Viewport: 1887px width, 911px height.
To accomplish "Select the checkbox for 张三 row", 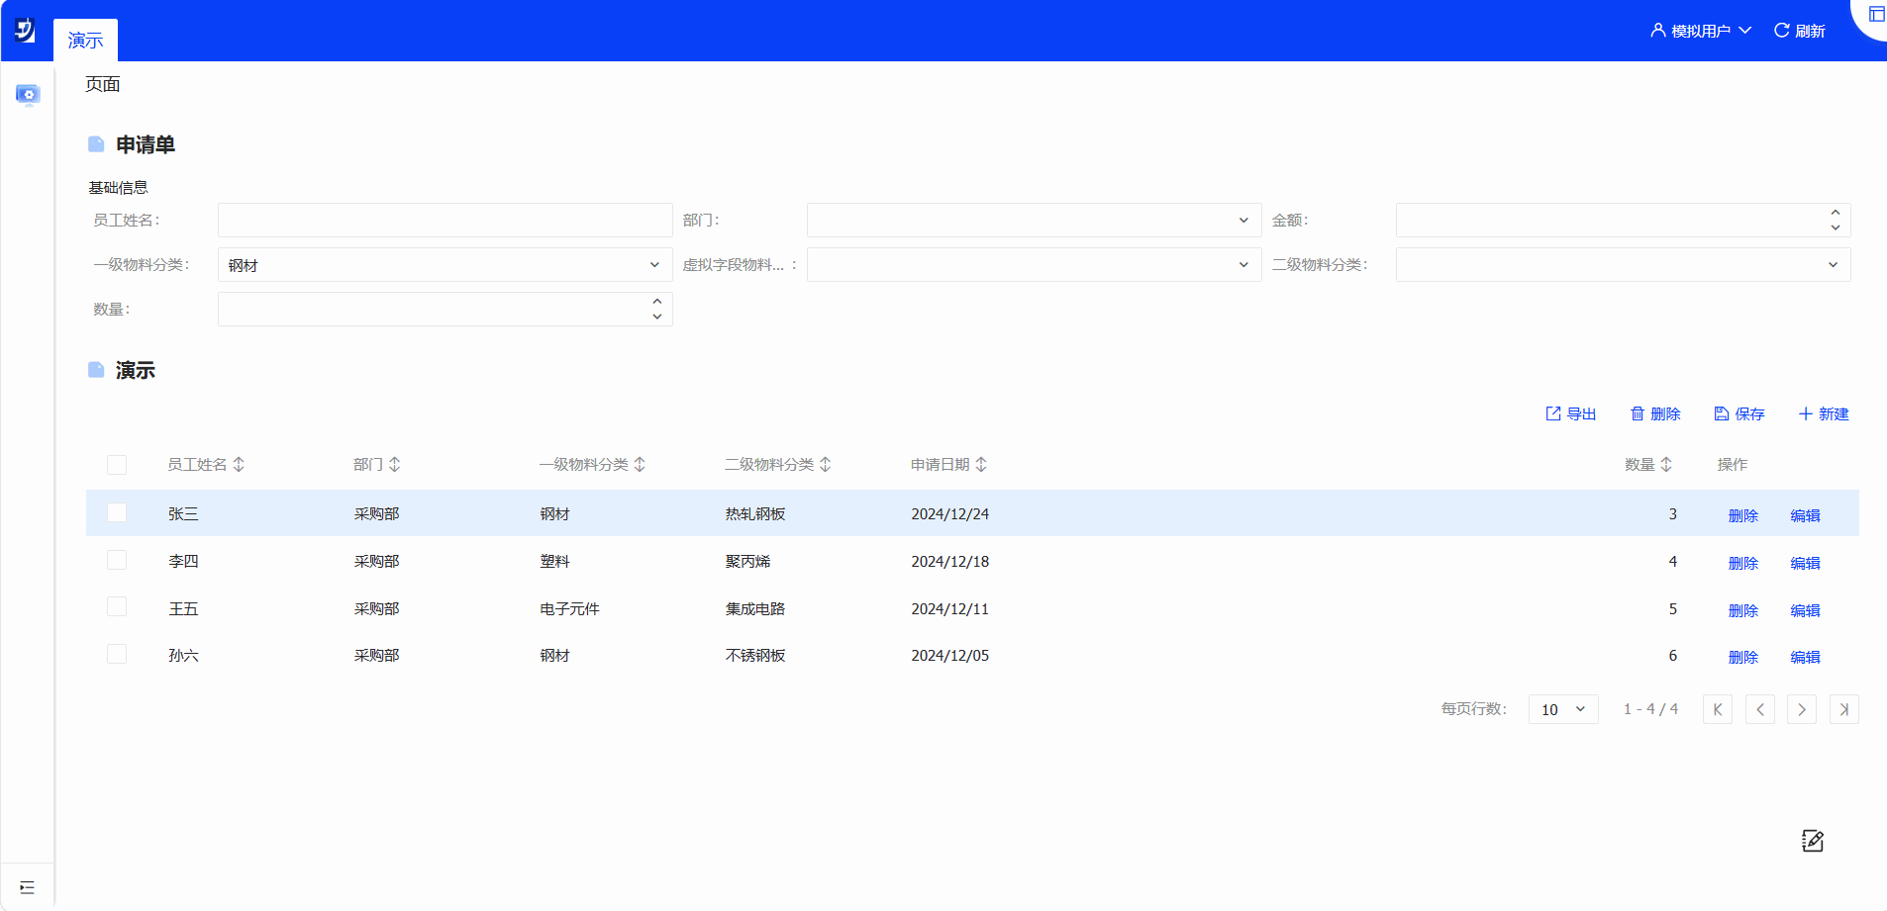I will coord(117,512).
